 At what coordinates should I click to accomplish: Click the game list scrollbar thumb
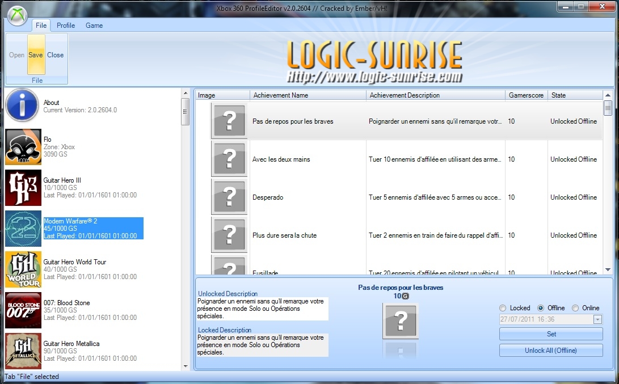pos(185,112)
